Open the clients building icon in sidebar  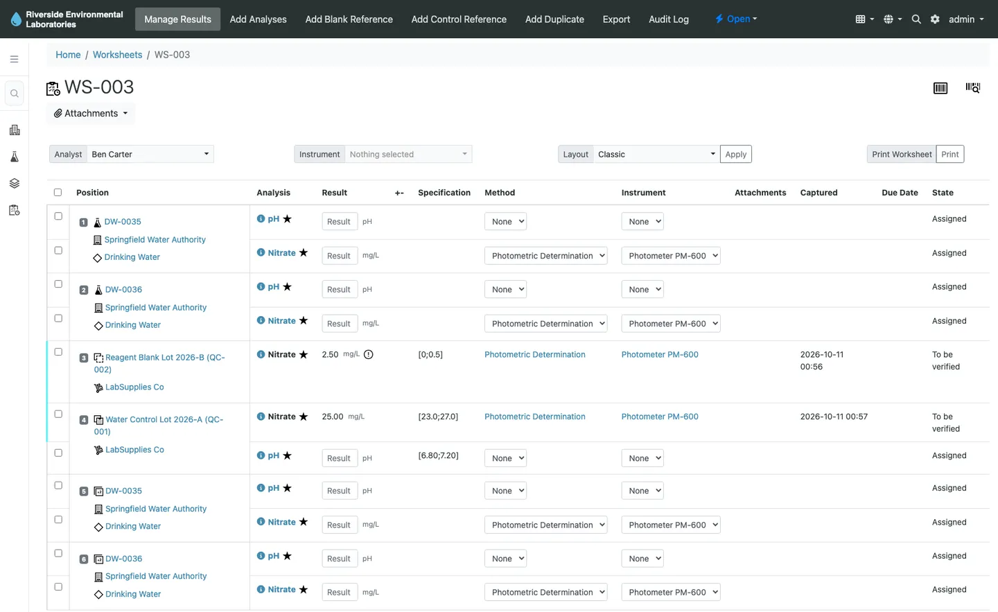(x=15, y=130)
